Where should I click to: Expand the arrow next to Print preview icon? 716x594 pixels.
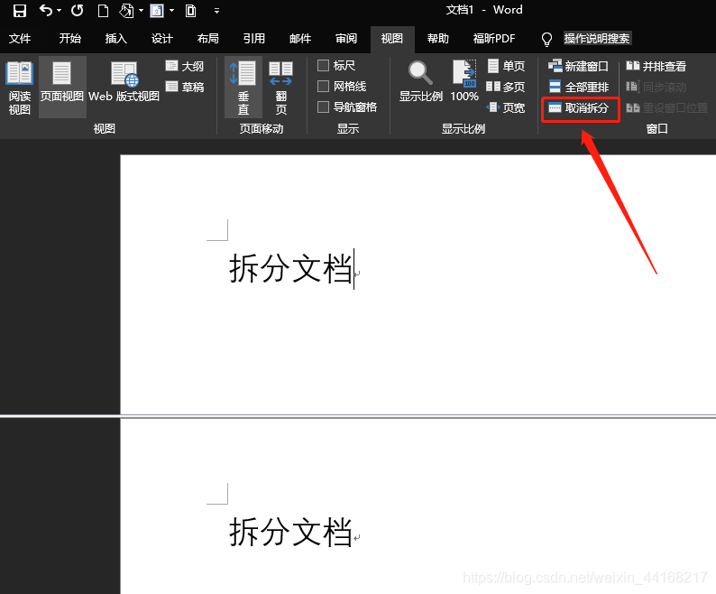[141, 11]
